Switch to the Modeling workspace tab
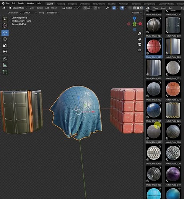Screen dimensions: 184x199 pos(60,4)
